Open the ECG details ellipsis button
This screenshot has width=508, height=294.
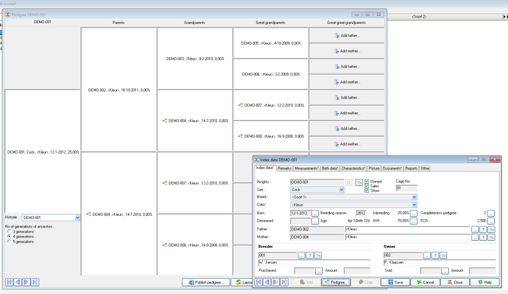click(491, 221)
